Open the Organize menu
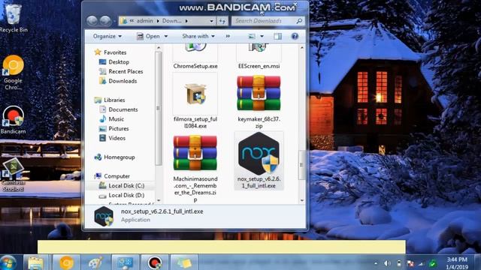This screenshot has width=481, height=270. pos(107,36)
